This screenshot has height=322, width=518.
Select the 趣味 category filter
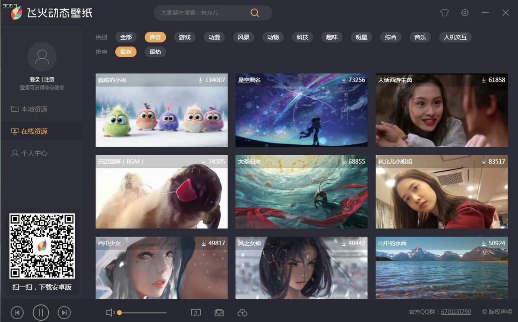[332, 37]
